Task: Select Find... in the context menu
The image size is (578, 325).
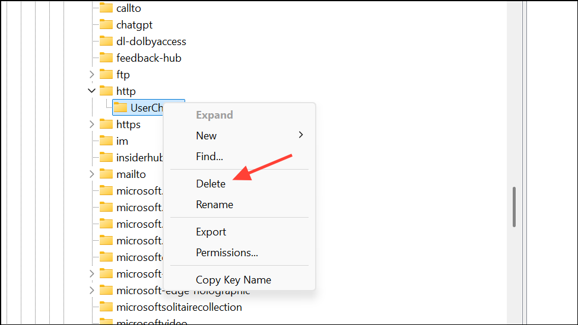Action: tap(209, 157)
